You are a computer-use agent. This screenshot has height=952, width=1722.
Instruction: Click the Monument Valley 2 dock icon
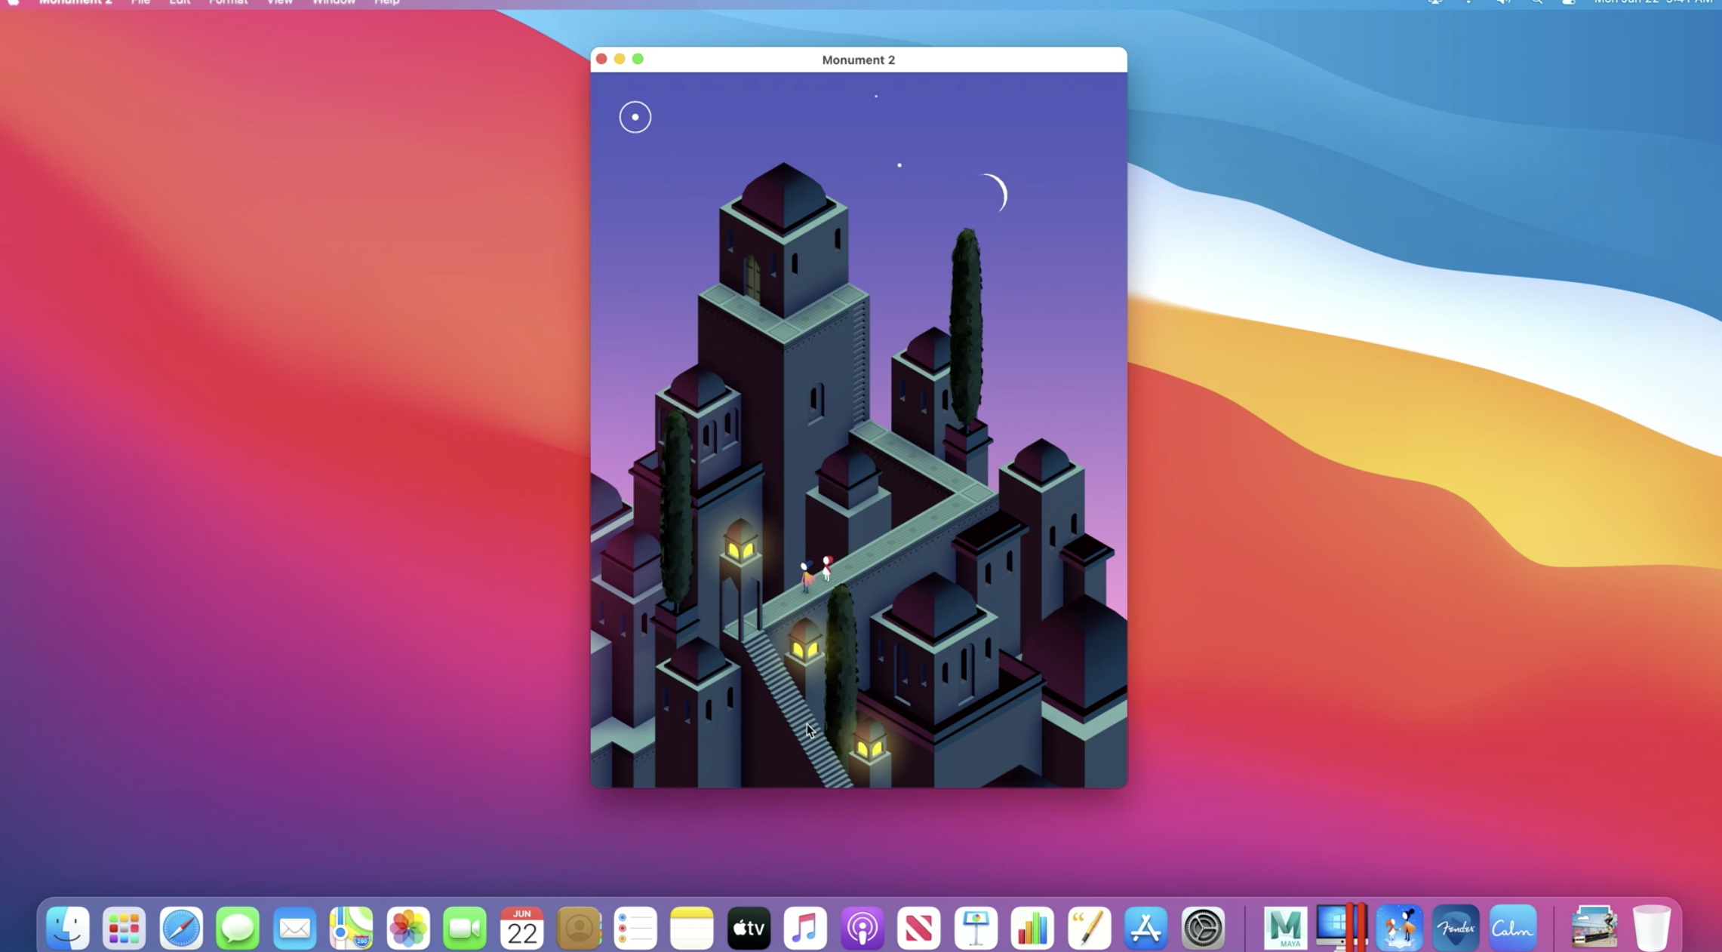[x=1398, y=927]
